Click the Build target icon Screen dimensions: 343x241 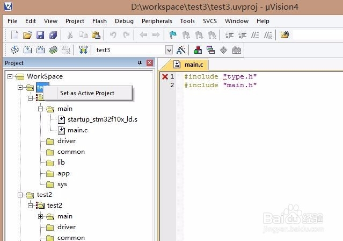27,50
